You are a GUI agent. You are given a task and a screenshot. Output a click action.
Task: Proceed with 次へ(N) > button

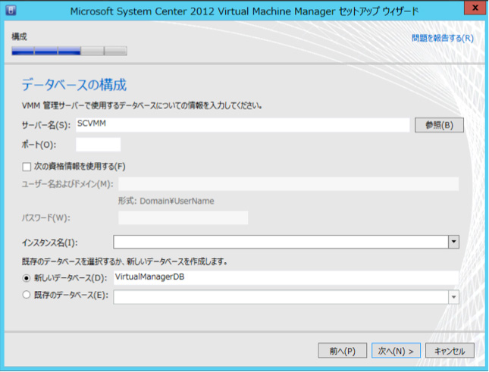click(396, 351)
